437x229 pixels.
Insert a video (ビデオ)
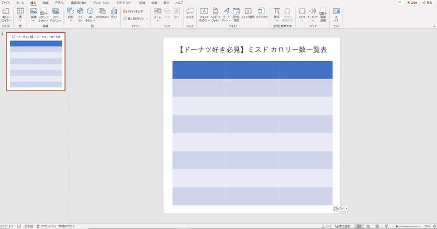[x=302, y=15]
